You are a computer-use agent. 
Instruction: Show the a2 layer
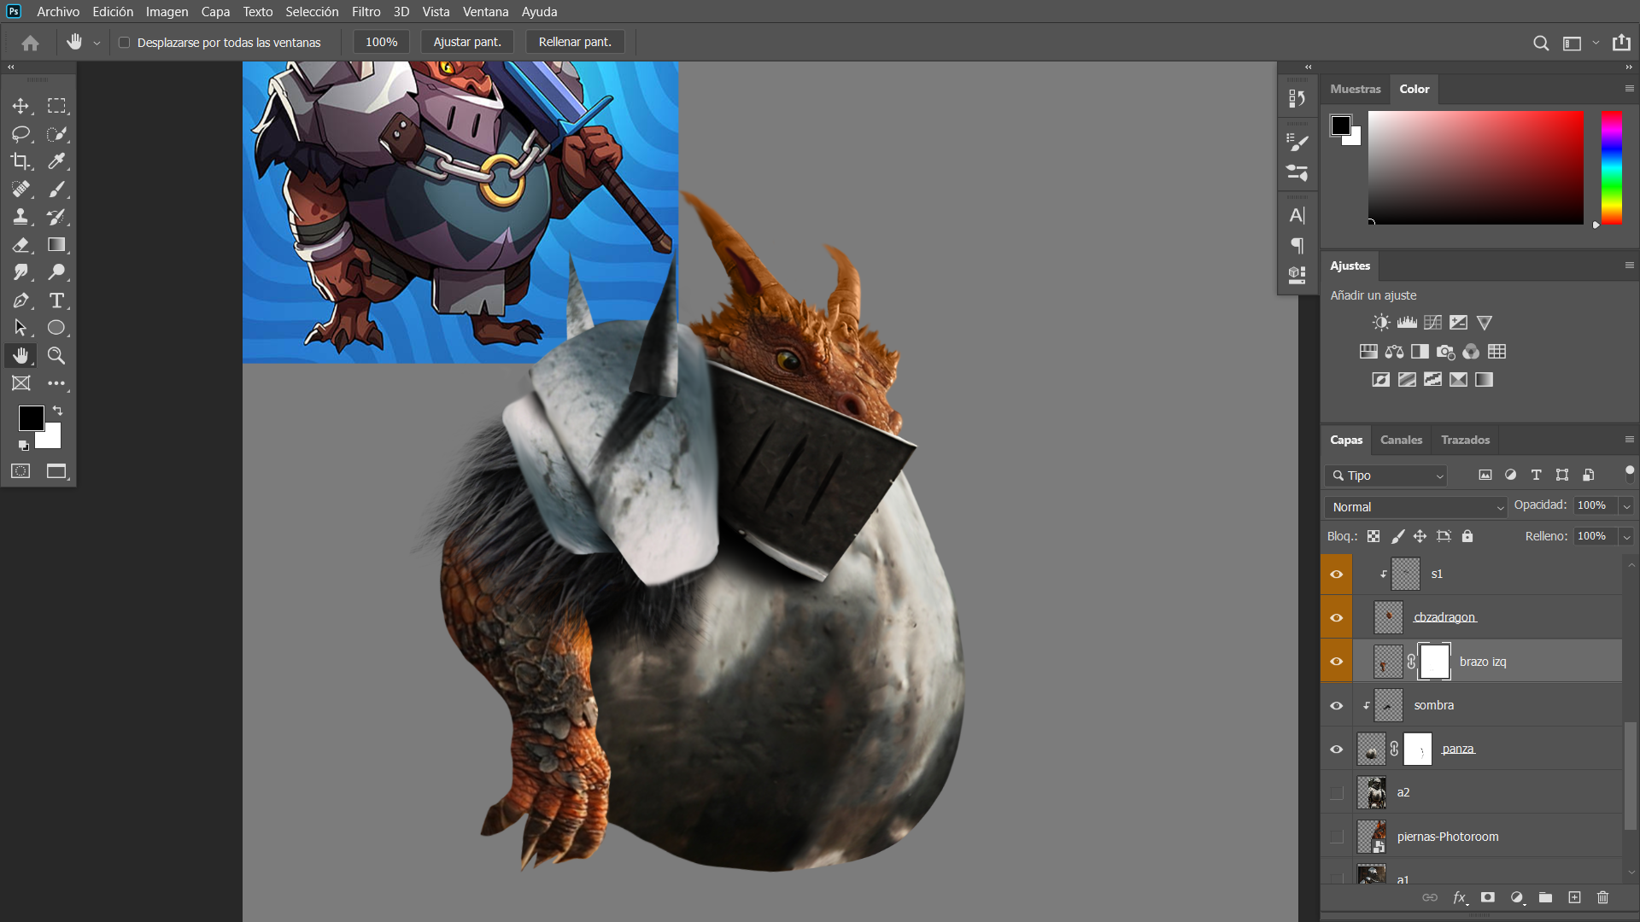1337,793
